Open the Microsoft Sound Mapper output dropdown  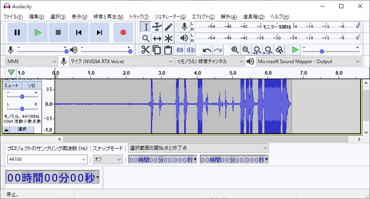(x=308, y=62)
